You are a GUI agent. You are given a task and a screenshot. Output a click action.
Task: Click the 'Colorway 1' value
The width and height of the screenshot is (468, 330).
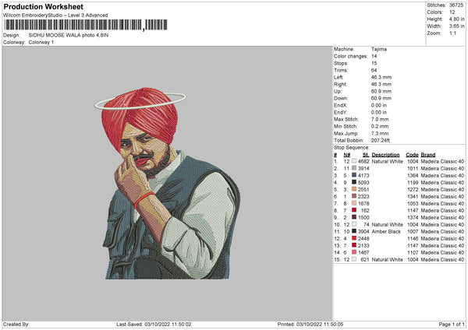(x=41, y=42)
